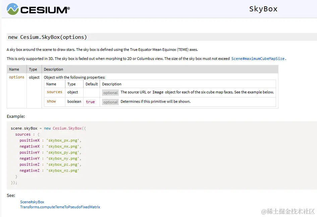317x217 pixels.
Task: Click the true default value
Action: (90, 102)
